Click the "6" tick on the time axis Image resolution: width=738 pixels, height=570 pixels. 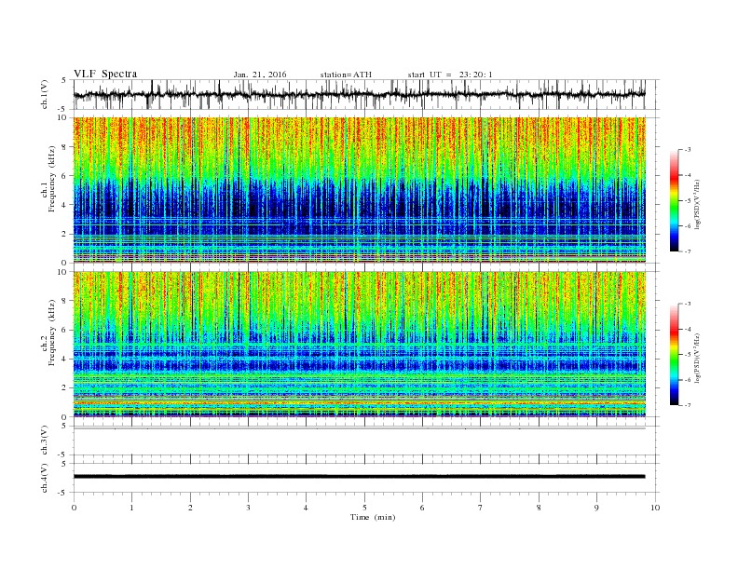pos(422,508)
